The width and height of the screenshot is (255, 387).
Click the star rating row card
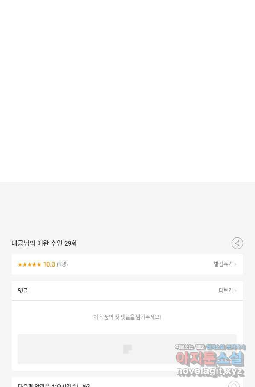point(127,264)
